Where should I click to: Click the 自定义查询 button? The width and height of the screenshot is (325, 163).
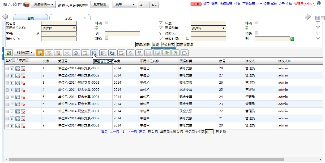(185, 45)
